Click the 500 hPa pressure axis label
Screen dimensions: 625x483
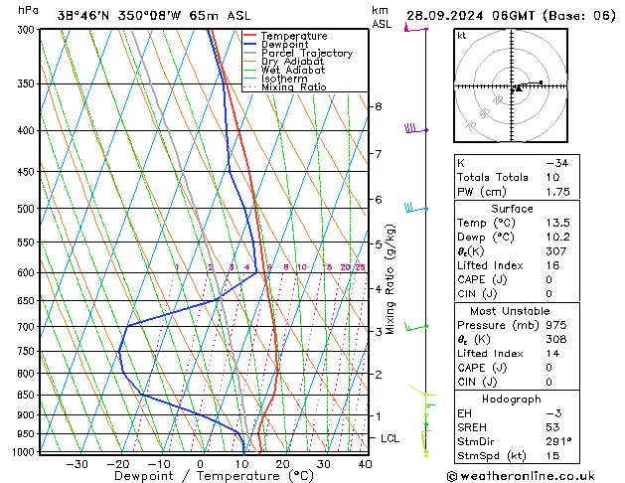26,209
